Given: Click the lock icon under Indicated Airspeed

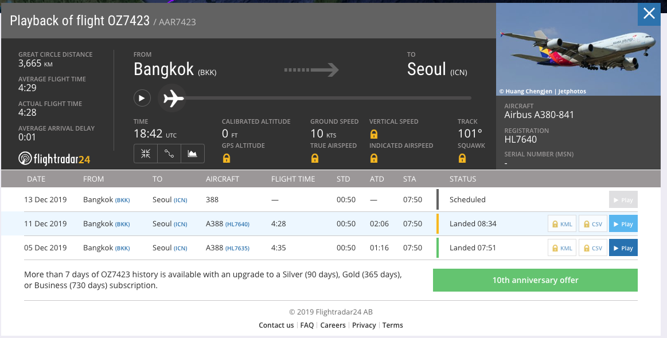Looking at the screenshot, I should pos(374,158).
